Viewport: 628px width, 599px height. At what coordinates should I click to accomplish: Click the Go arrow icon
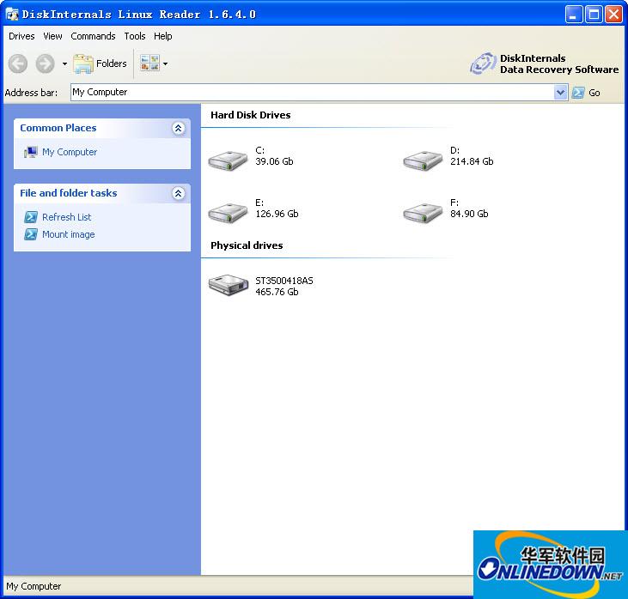tap(578, 93)
